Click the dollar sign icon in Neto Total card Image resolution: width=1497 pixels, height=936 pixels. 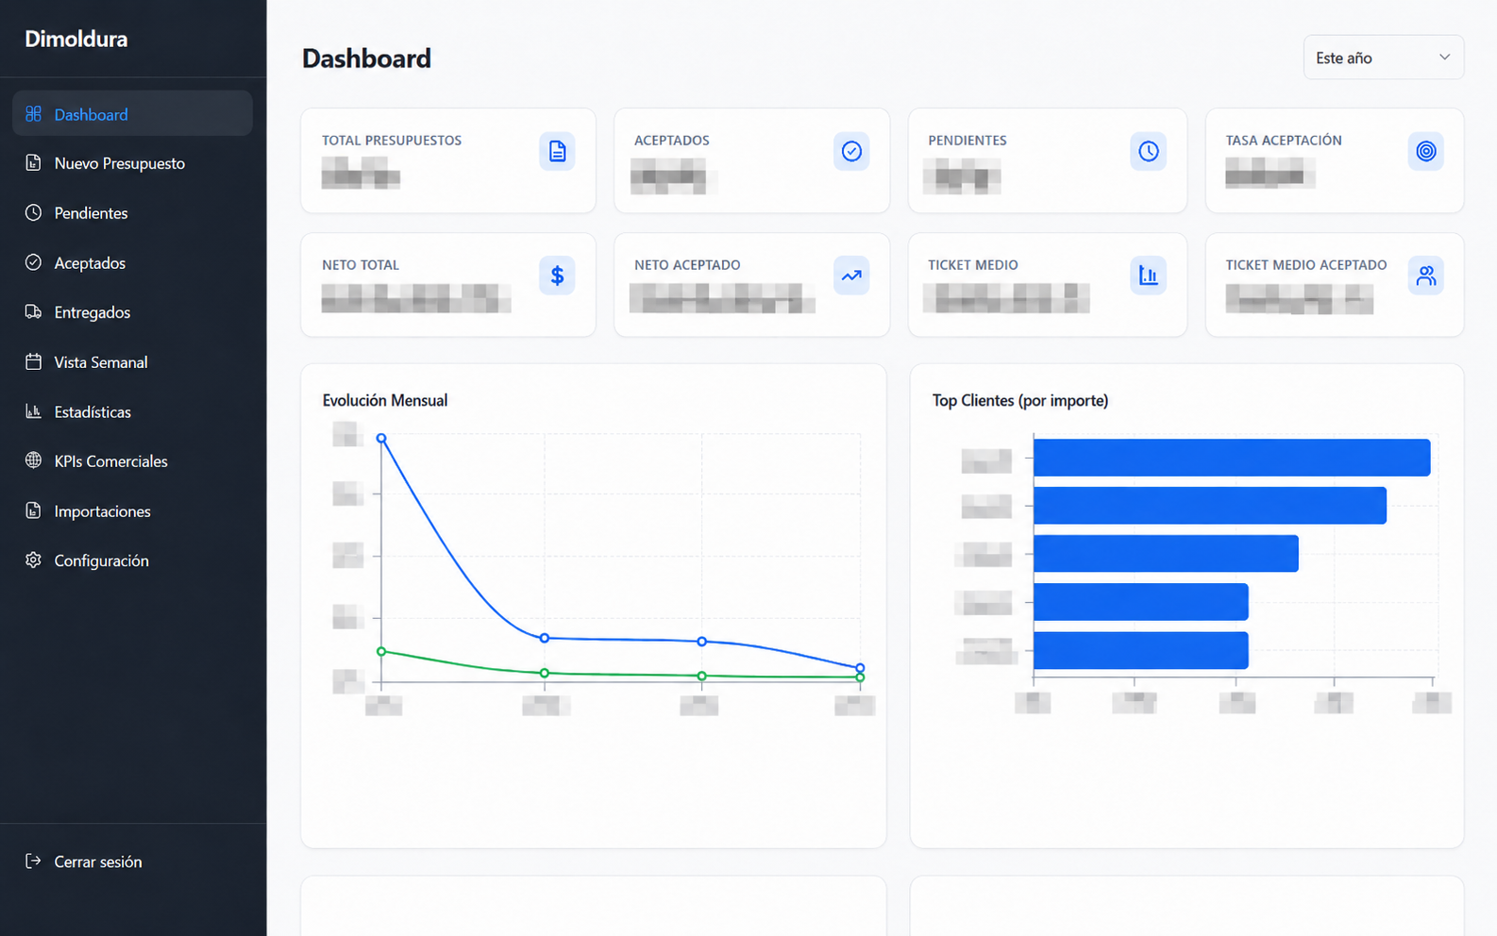point(557,276)
